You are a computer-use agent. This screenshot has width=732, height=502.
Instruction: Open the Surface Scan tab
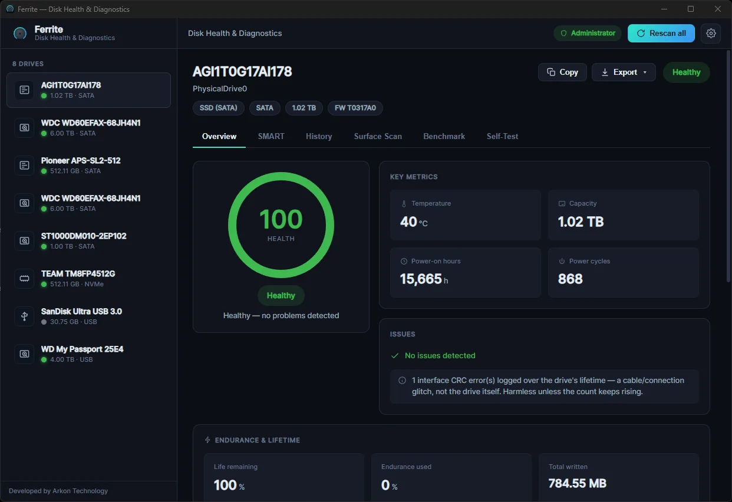point(378,136)
